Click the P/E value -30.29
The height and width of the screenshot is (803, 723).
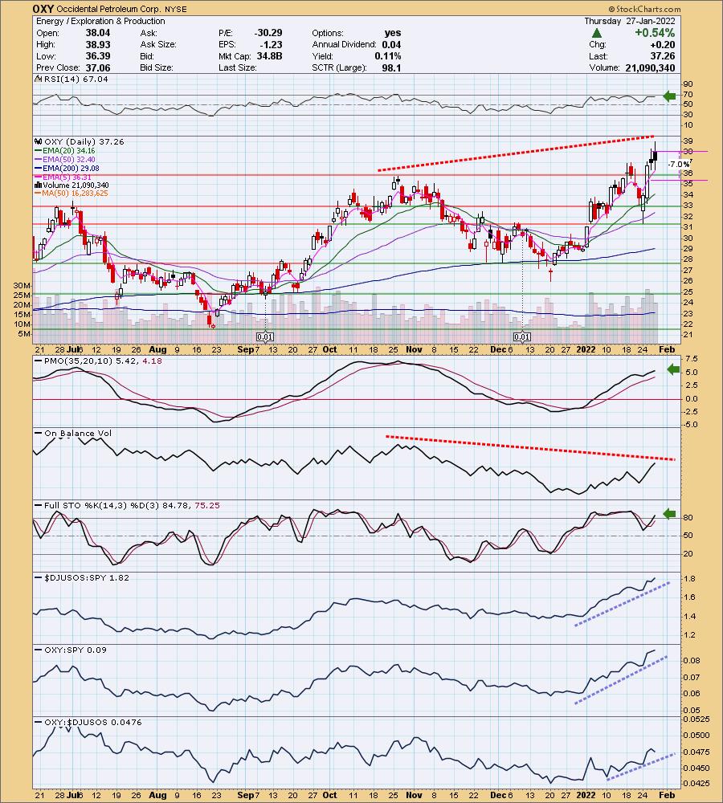pos(268,33)
